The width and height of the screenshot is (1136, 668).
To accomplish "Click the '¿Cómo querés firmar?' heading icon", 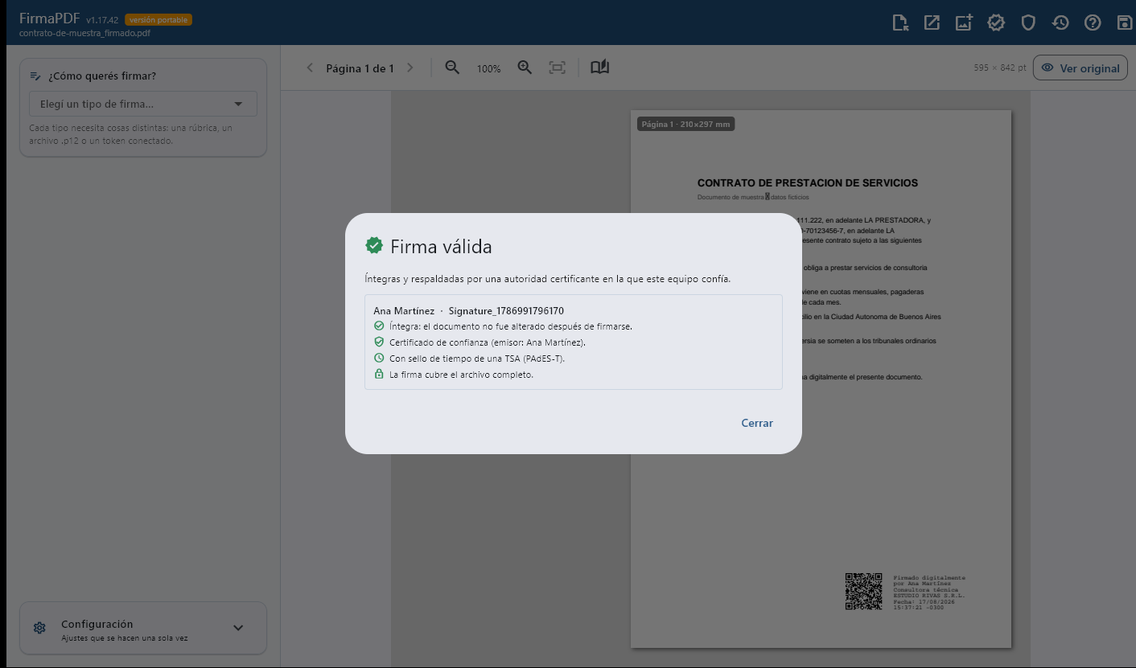I will point(35,76).
